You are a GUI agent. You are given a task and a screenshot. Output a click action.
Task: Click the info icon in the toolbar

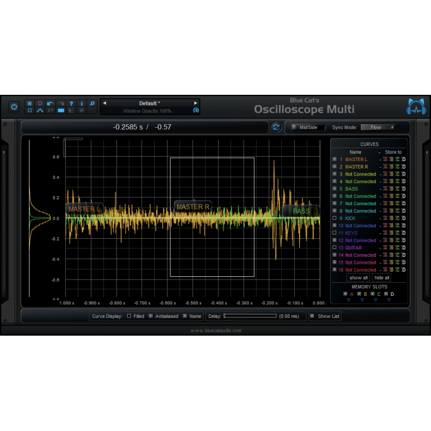point(81,103)
